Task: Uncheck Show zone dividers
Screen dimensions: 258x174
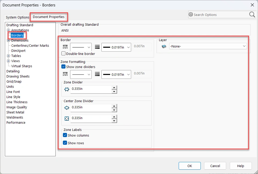Action: [64, 67]
